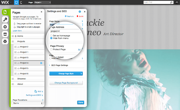Click Add page link
Screen dimensions: 180x110
(39, 91)
